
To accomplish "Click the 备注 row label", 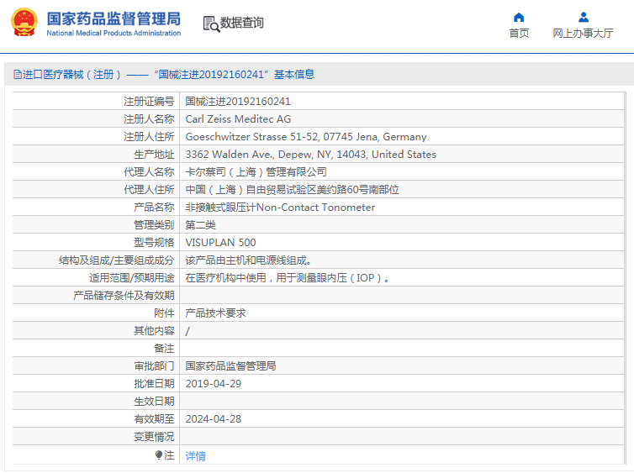I will click(164, 349).
